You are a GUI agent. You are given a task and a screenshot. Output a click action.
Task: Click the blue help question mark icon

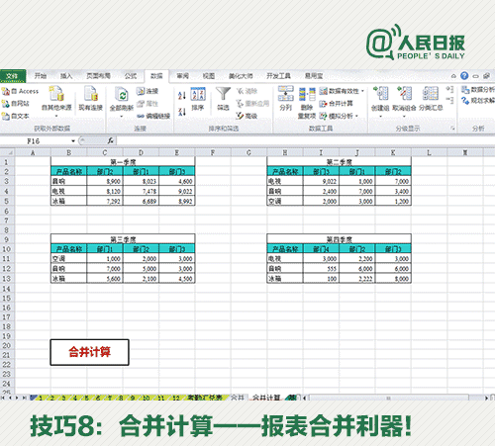pyautogui.click(x=464, y=76)
